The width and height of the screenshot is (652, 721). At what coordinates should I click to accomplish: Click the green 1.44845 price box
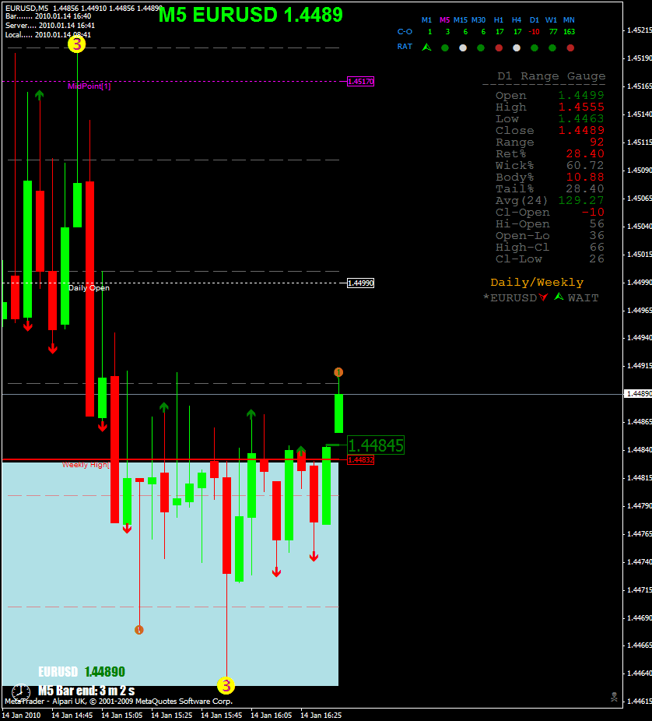[x=376, y=445]
